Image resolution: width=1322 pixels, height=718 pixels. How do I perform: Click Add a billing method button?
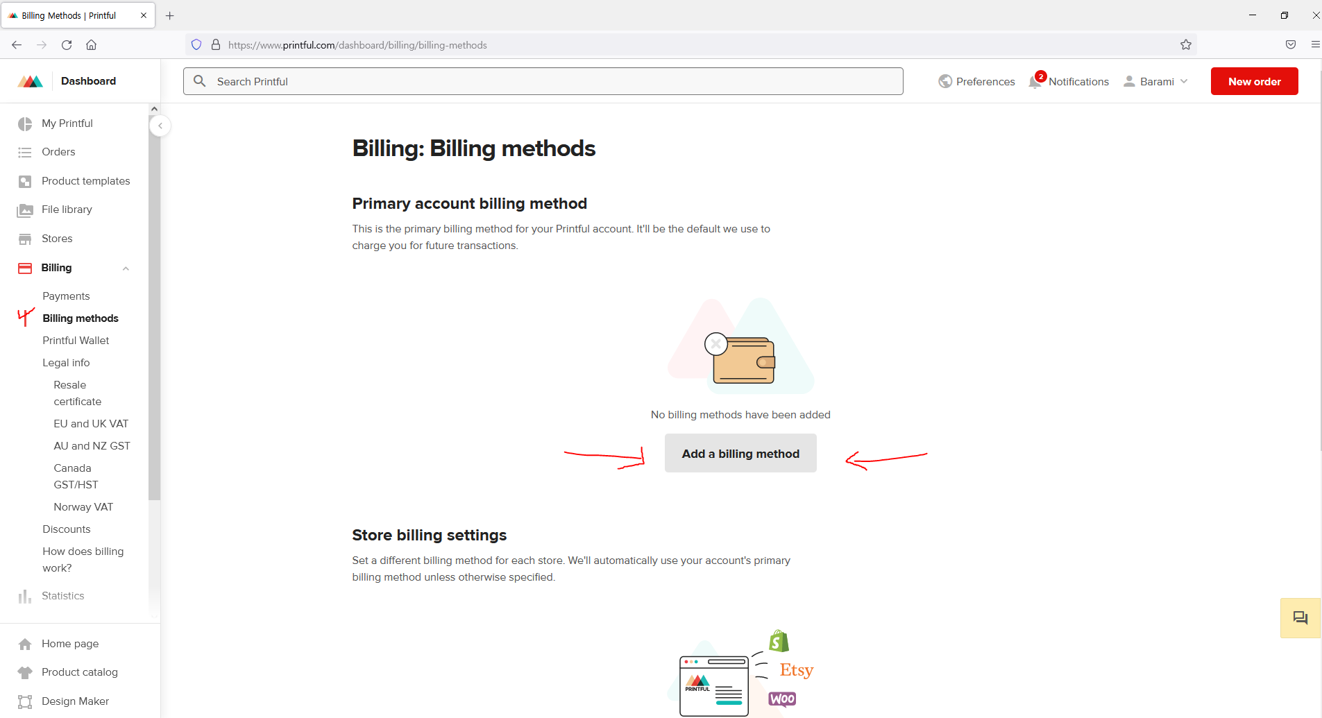coord(740,453)
